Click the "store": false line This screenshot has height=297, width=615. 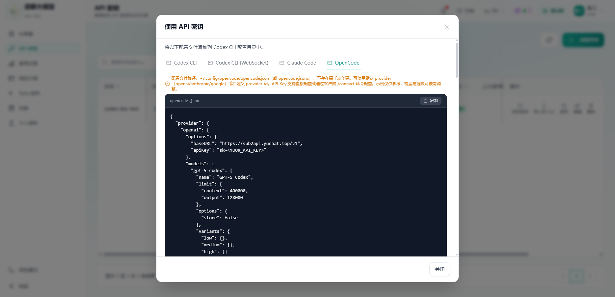point(219,218)
